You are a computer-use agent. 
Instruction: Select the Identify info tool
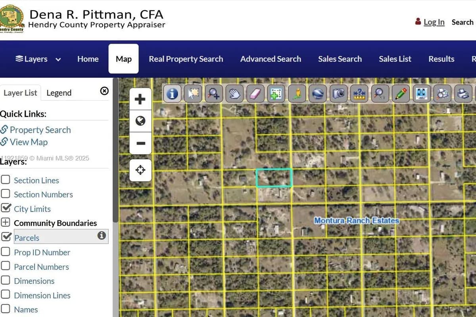[x=172, y=94]
